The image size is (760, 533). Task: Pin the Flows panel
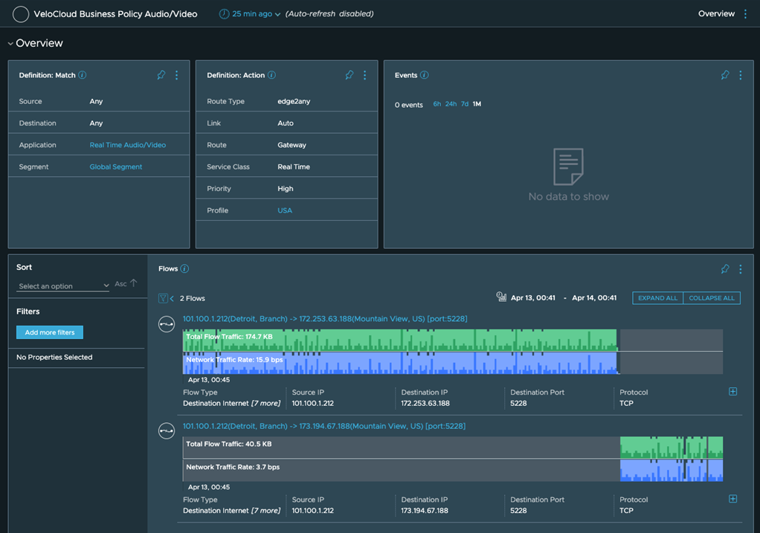pyautogui.click(x=725, y=269)
